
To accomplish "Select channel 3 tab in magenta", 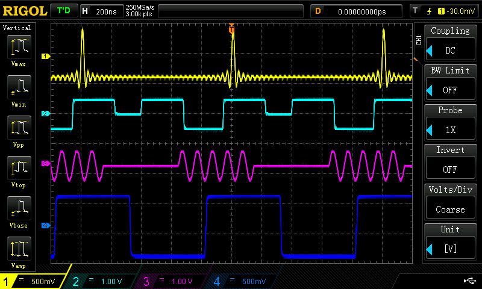I will tap(172, 281).
